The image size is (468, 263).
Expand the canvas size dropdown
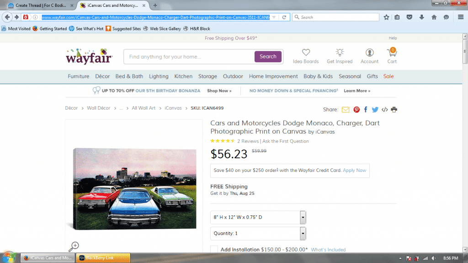pos(303,217)
